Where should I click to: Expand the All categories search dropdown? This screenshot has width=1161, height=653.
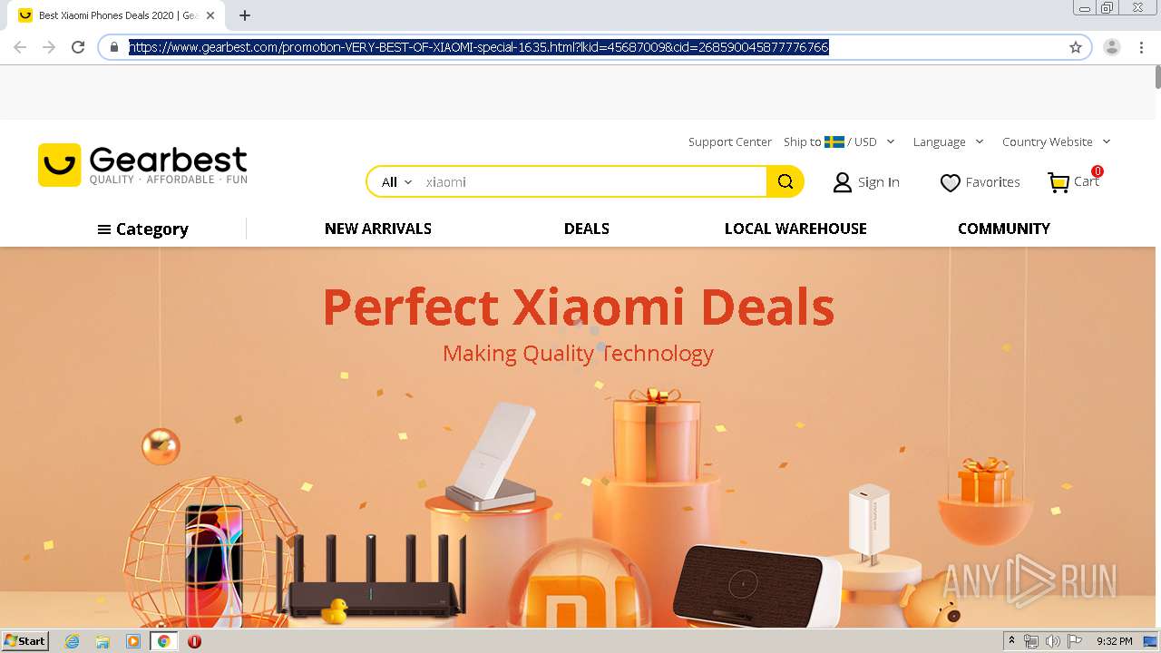pos(396,181)
